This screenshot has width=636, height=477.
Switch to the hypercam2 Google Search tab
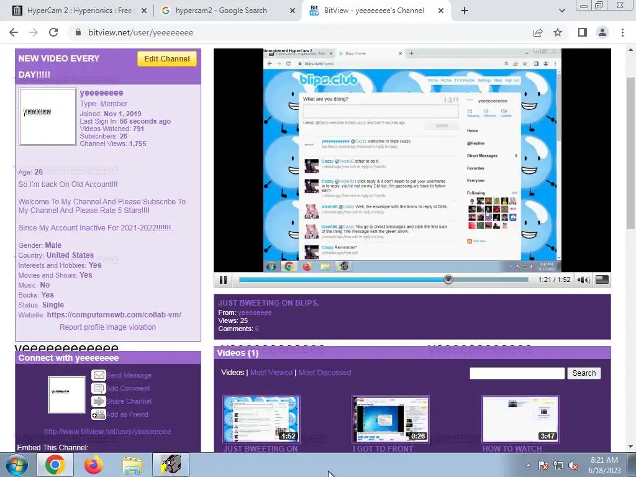pos(222,11)
